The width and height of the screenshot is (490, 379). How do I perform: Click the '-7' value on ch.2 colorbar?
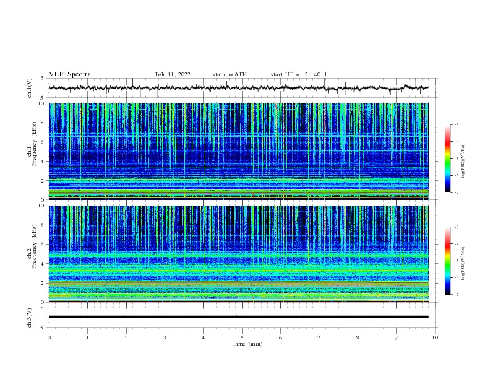[x=456, y=295]
